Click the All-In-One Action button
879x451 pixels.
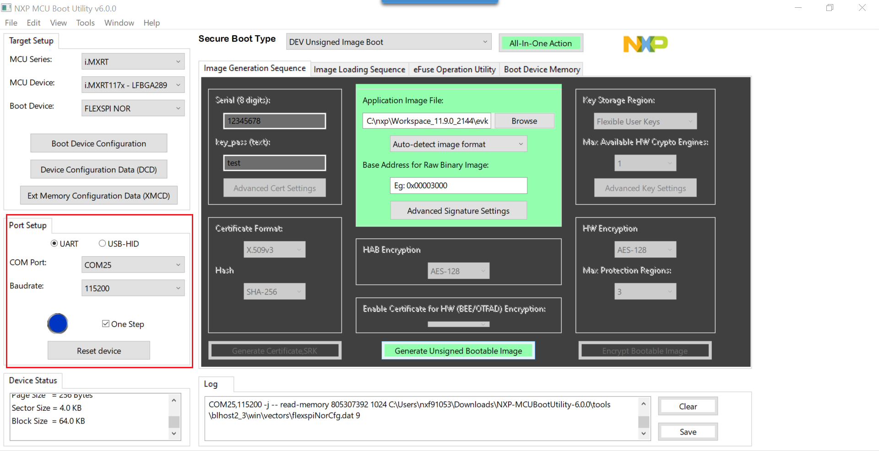tap(541, 43)
